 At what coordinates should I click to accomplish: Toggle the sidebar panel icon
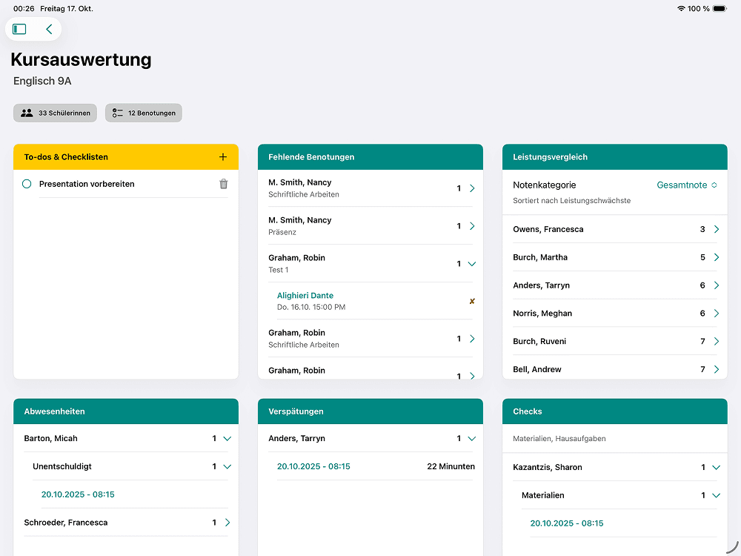[x=20, y=29]
